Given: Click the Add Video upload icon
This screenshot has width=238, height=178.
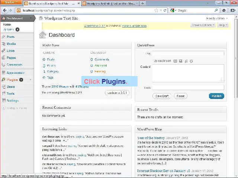Looking at the screenshot, I should point(181,61).
